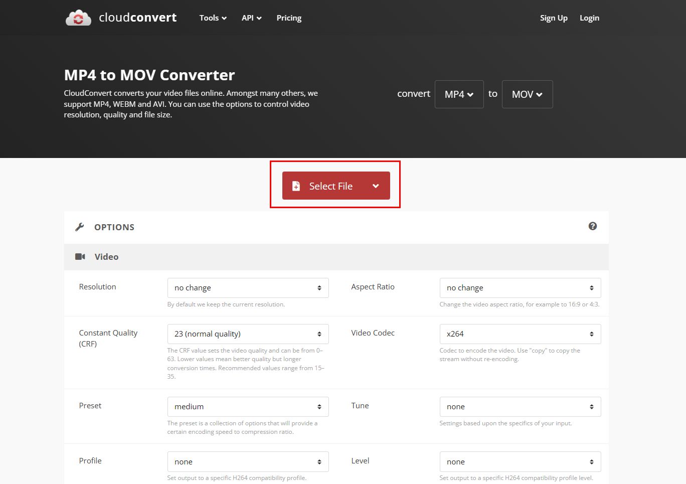
Task: Click the cloudconvert brand name
Action: (138, 18)
